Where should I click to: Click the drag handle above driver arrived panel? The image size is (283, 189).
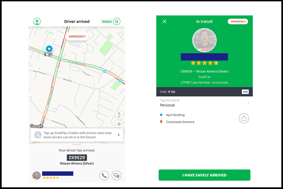77,145
